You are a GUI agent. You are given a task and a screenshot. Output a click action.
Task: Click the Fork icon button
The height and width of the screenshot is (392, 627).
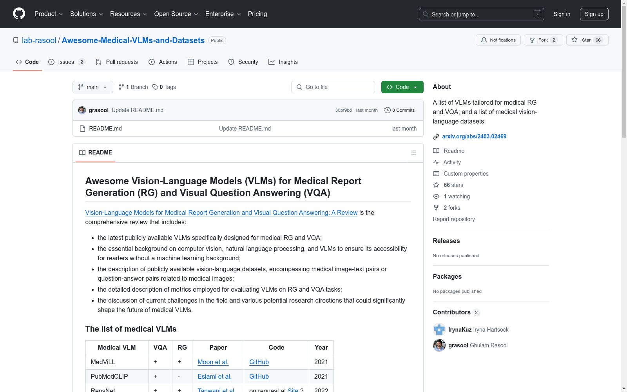(x=532, y=40)
